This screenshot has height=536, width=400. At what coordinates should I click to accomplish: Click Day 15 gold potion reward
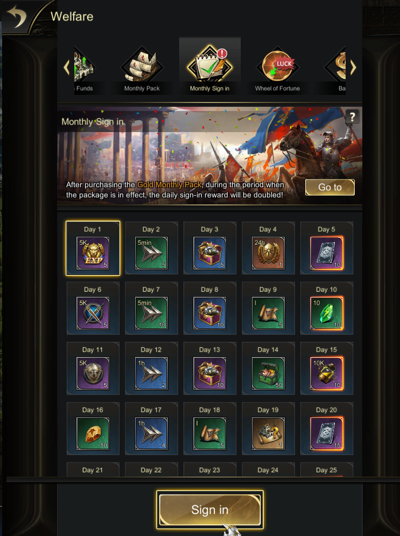[327, 373]
